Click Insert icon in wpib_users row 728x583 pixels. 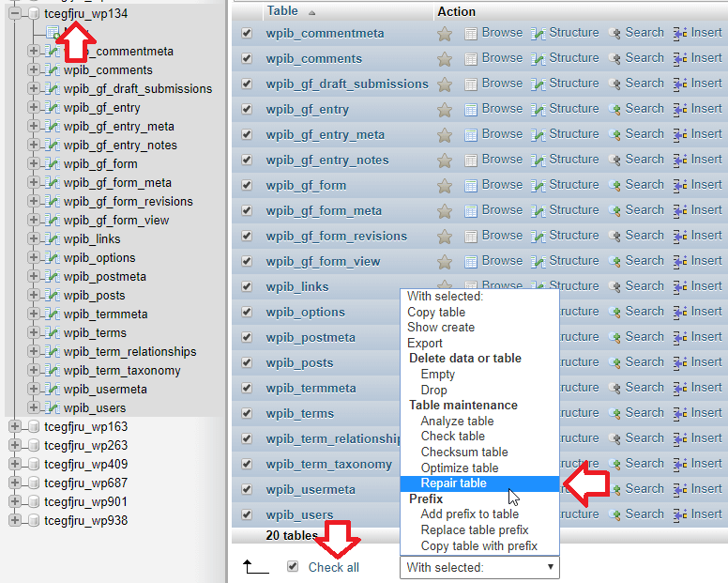(680, 514)
